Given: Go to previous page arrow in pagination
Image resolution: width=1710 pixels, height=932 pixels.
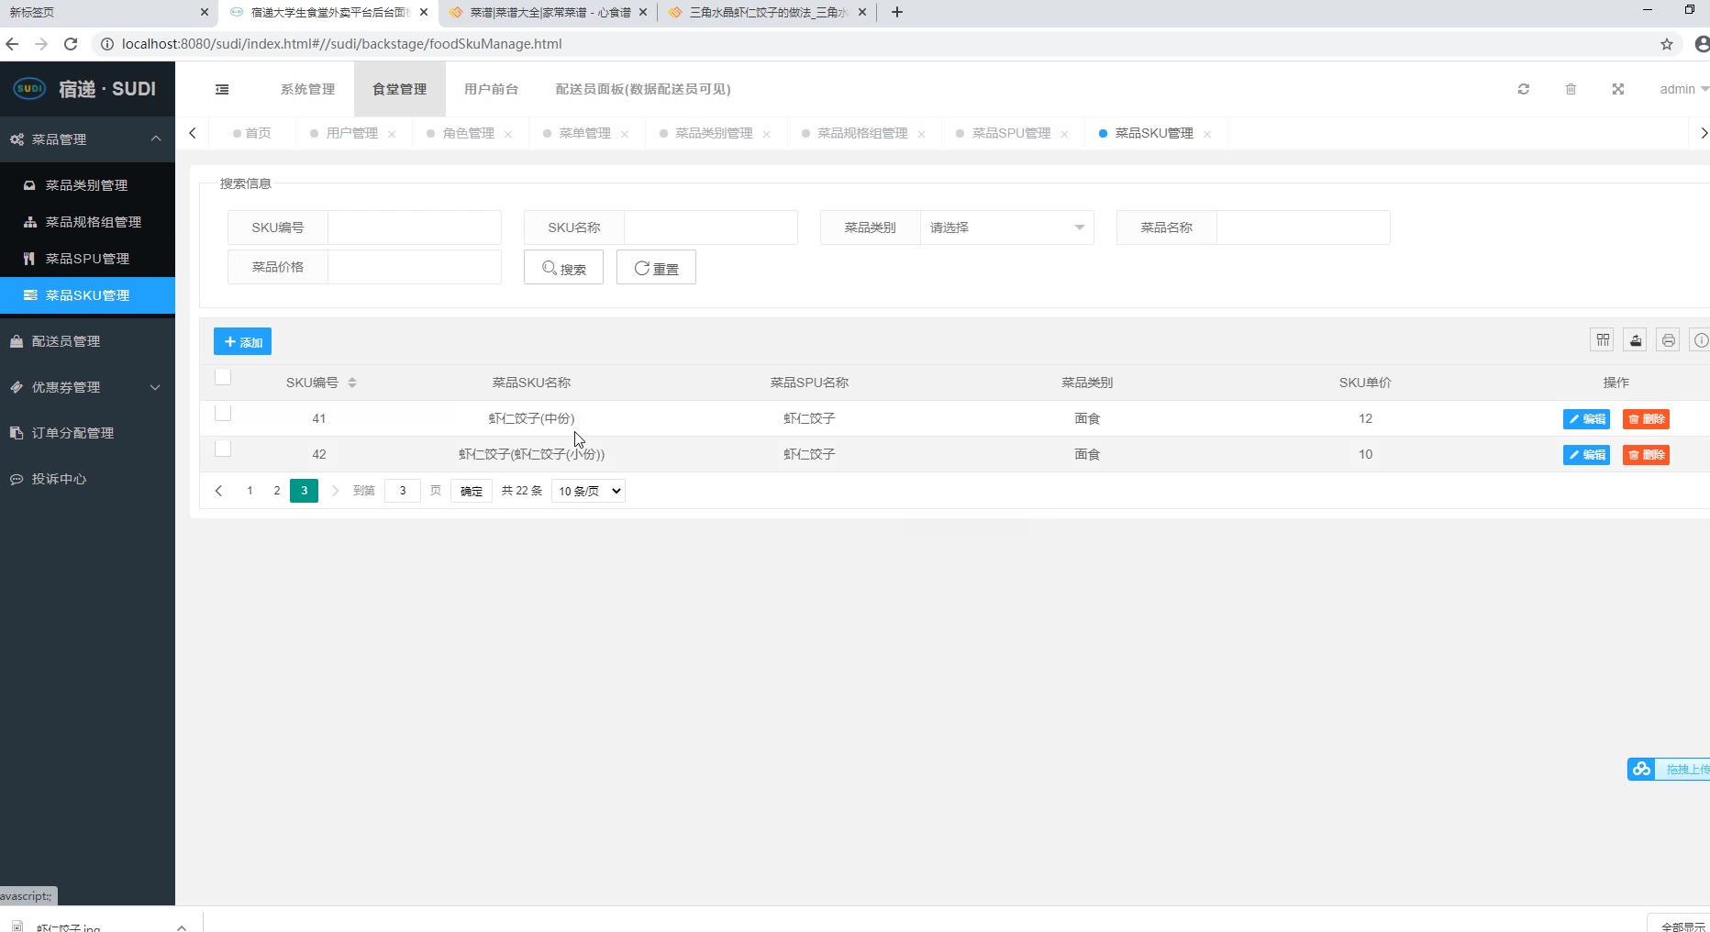Looking at the screenshot, I should (x=218, y=491).
